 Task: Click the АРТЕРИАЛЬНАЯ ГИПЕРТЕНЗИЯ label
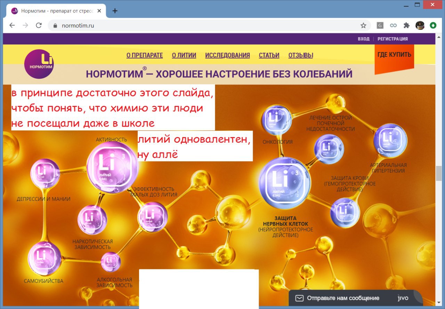coord(388,168)
